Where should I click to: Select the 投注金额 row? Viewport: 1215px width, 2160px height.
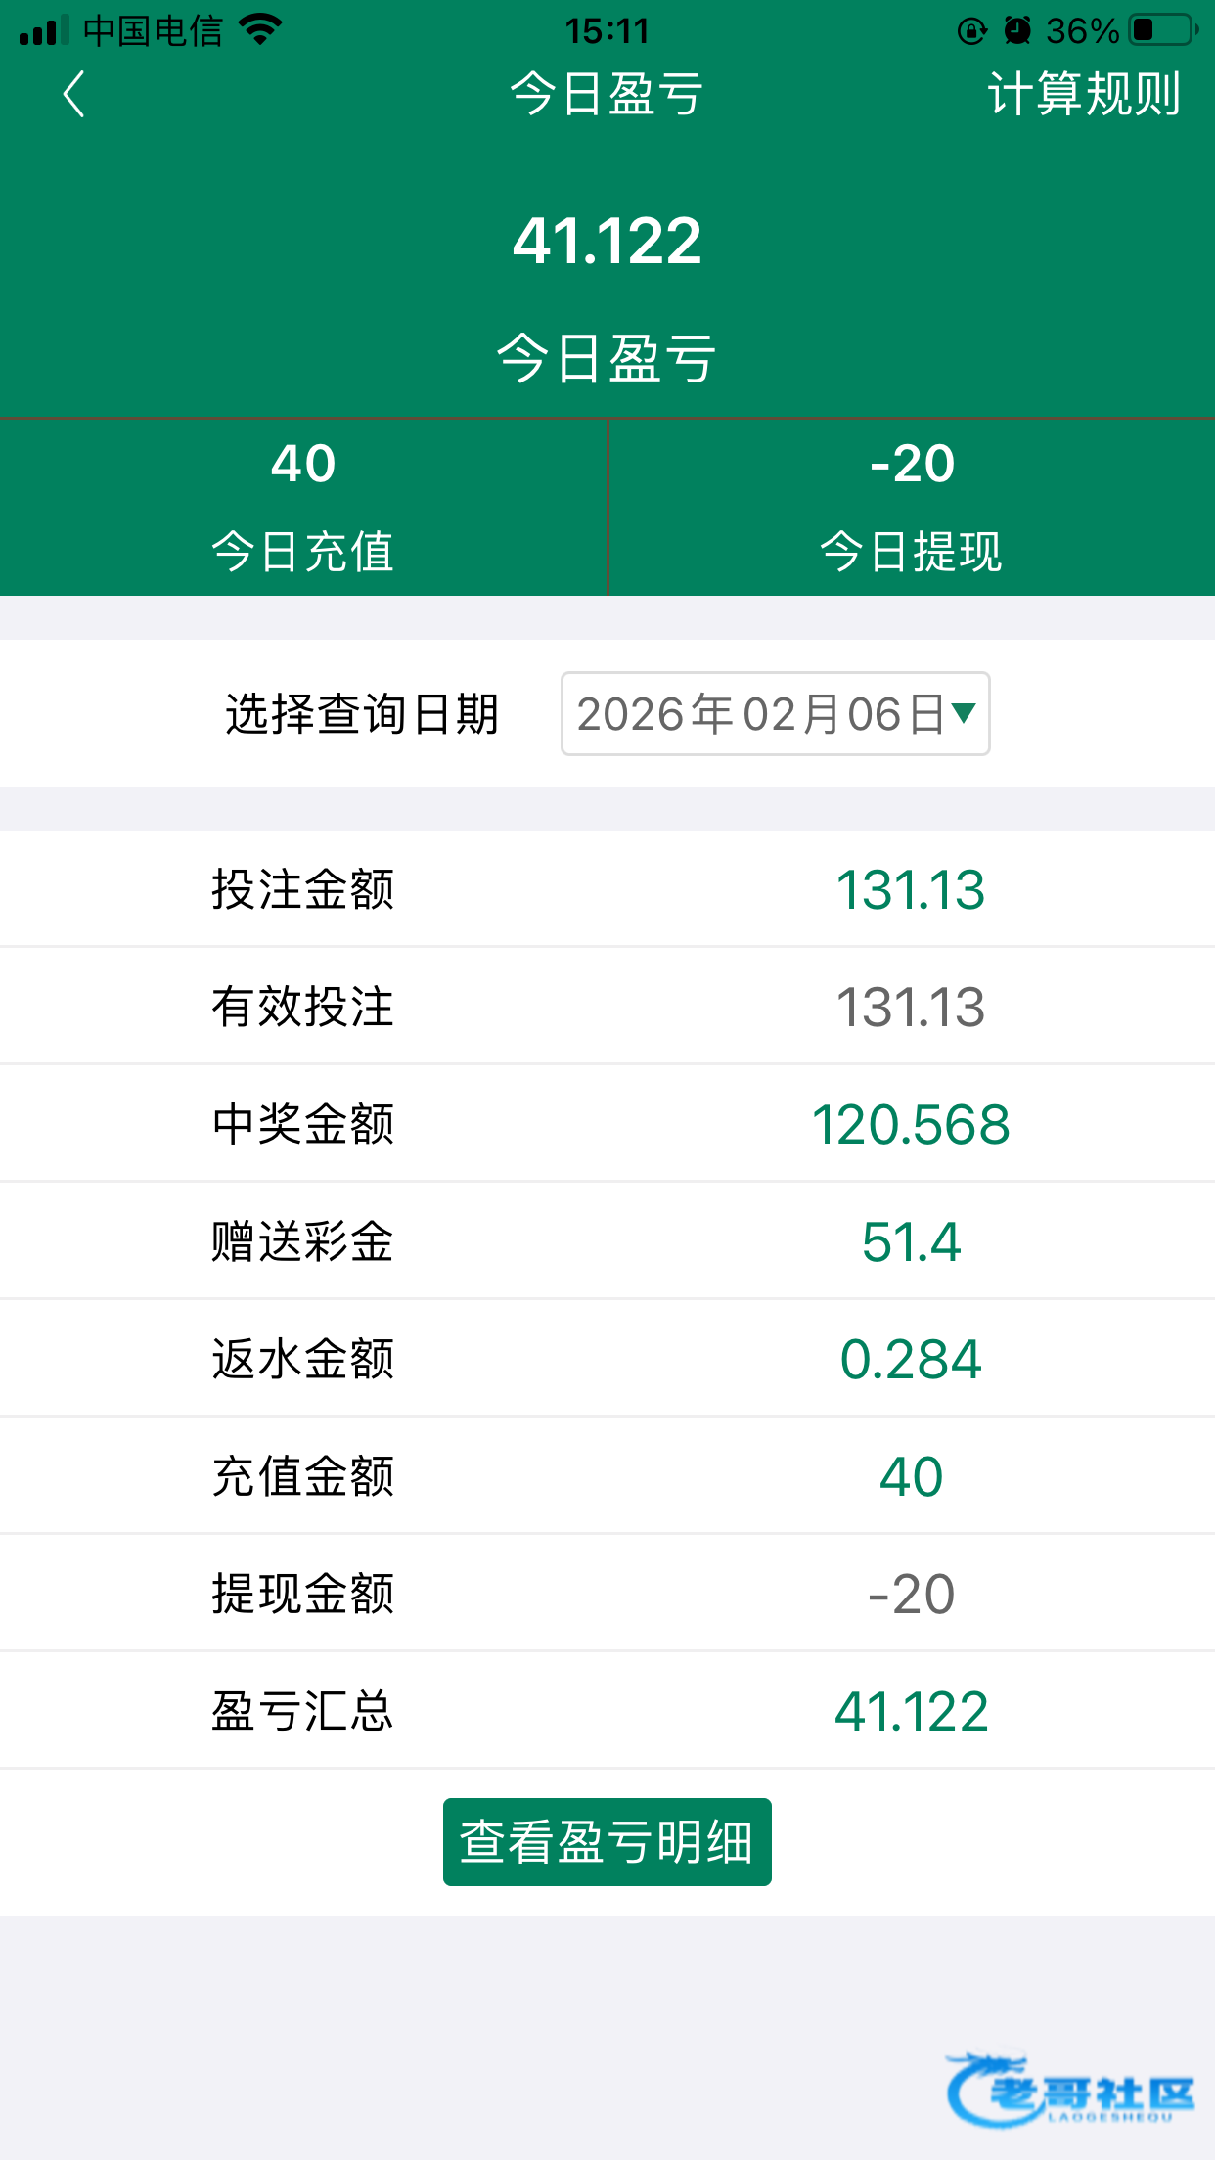607,889
